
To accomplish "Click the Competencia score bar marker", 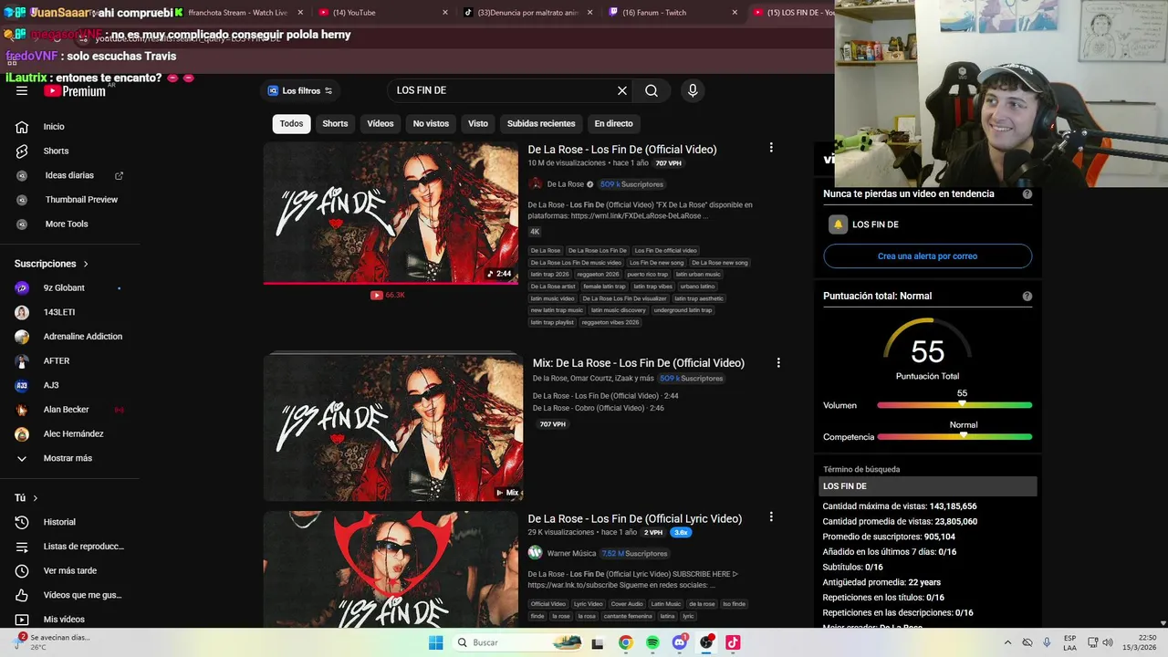I will [964, 435].
